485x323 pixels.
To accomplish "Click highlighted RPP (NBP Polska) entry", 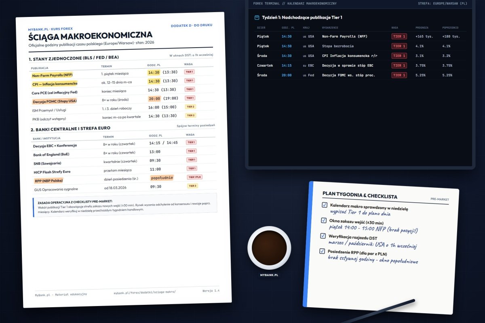I will point(48,180).
